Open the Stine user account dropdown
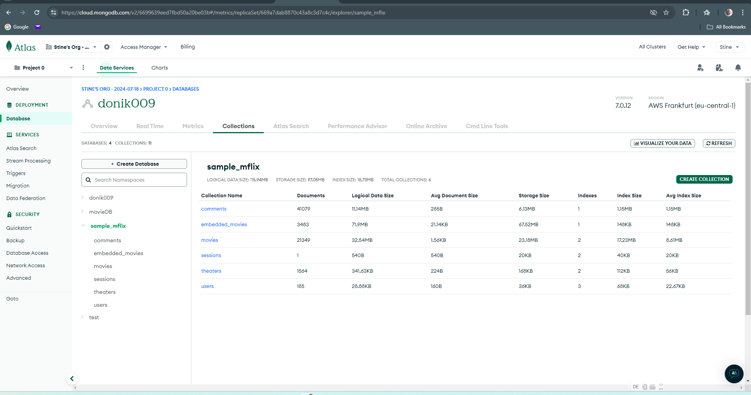Viewport: 751px width, 395px height. [729, 47]
